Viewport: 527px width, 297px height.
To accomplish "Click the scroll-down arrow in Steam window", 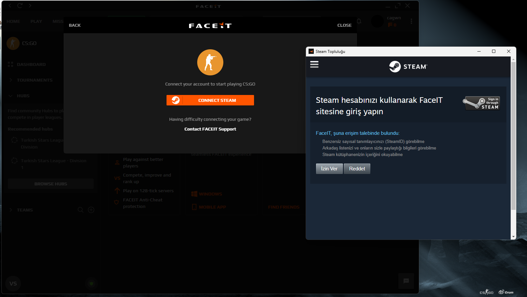I will click(x=513, y=237).
